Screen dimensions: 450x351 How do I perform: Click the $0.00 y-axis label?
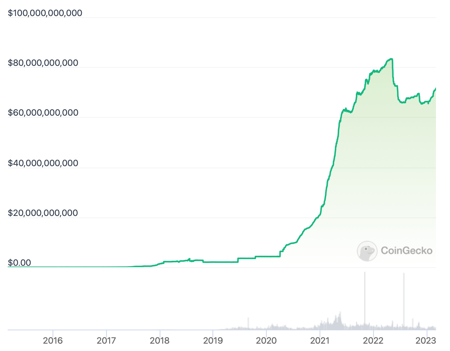(x=19, y=263)
